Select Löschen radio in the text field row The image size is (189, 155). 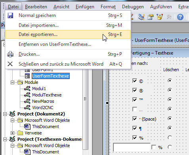point(170,147)
